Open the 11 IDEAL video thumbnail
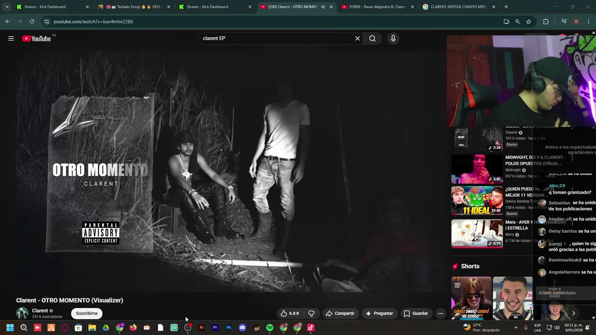This screenshot has width=596, height=335. coord(477,201)
